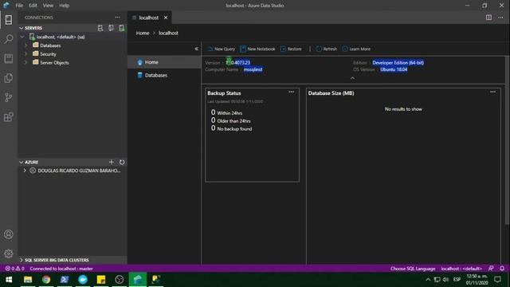The image size is (510, 287).
Task: Select the Ubuntu 18.04 OS version value
Action: click(x=394, y=69)
